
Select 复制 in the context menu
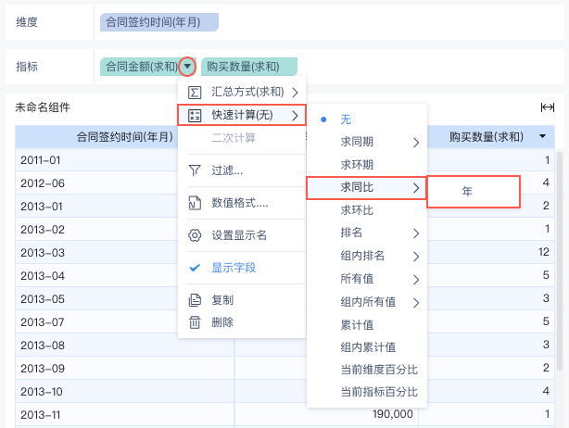(x=242, y=300)
